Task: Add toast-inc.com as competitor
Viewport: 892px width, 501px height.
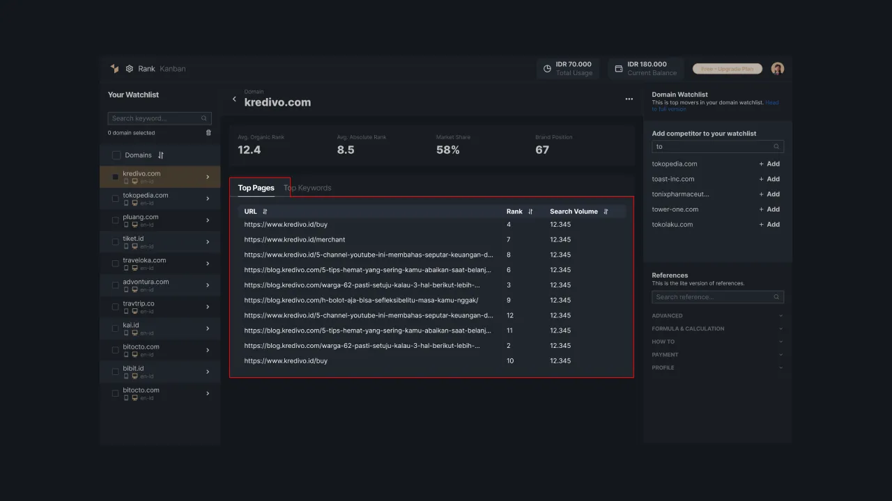Action: point(769,179)
